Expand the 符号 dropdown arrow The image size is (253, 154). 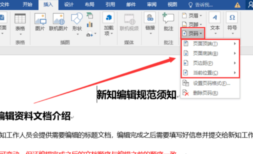pos(233,33)
